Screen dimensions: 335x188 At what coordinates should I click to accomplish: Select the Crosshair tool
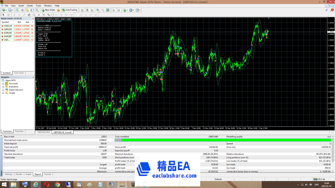tap(9, 15)
